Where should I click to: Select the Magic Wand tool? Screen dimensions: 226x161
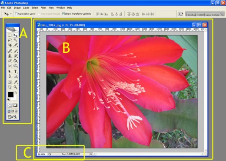tap(15, 40)
